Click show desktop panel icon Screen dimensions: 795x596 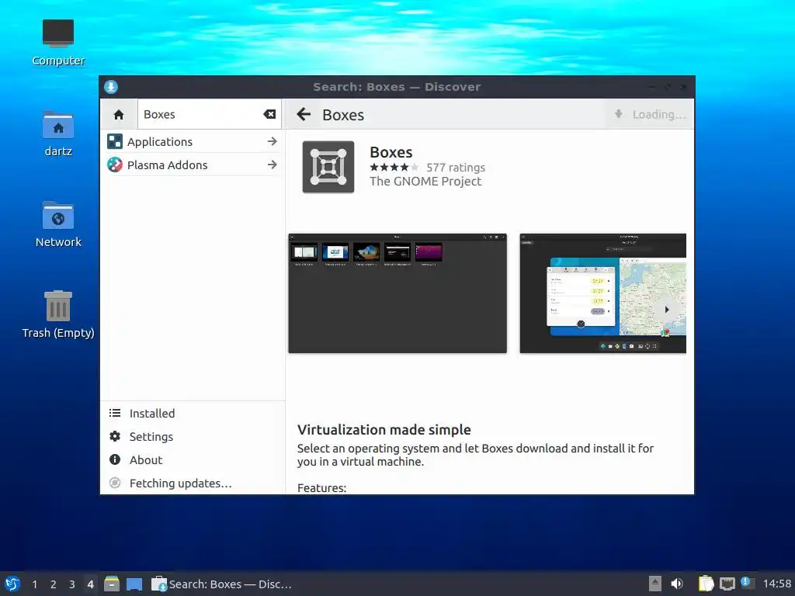(134, 584)
